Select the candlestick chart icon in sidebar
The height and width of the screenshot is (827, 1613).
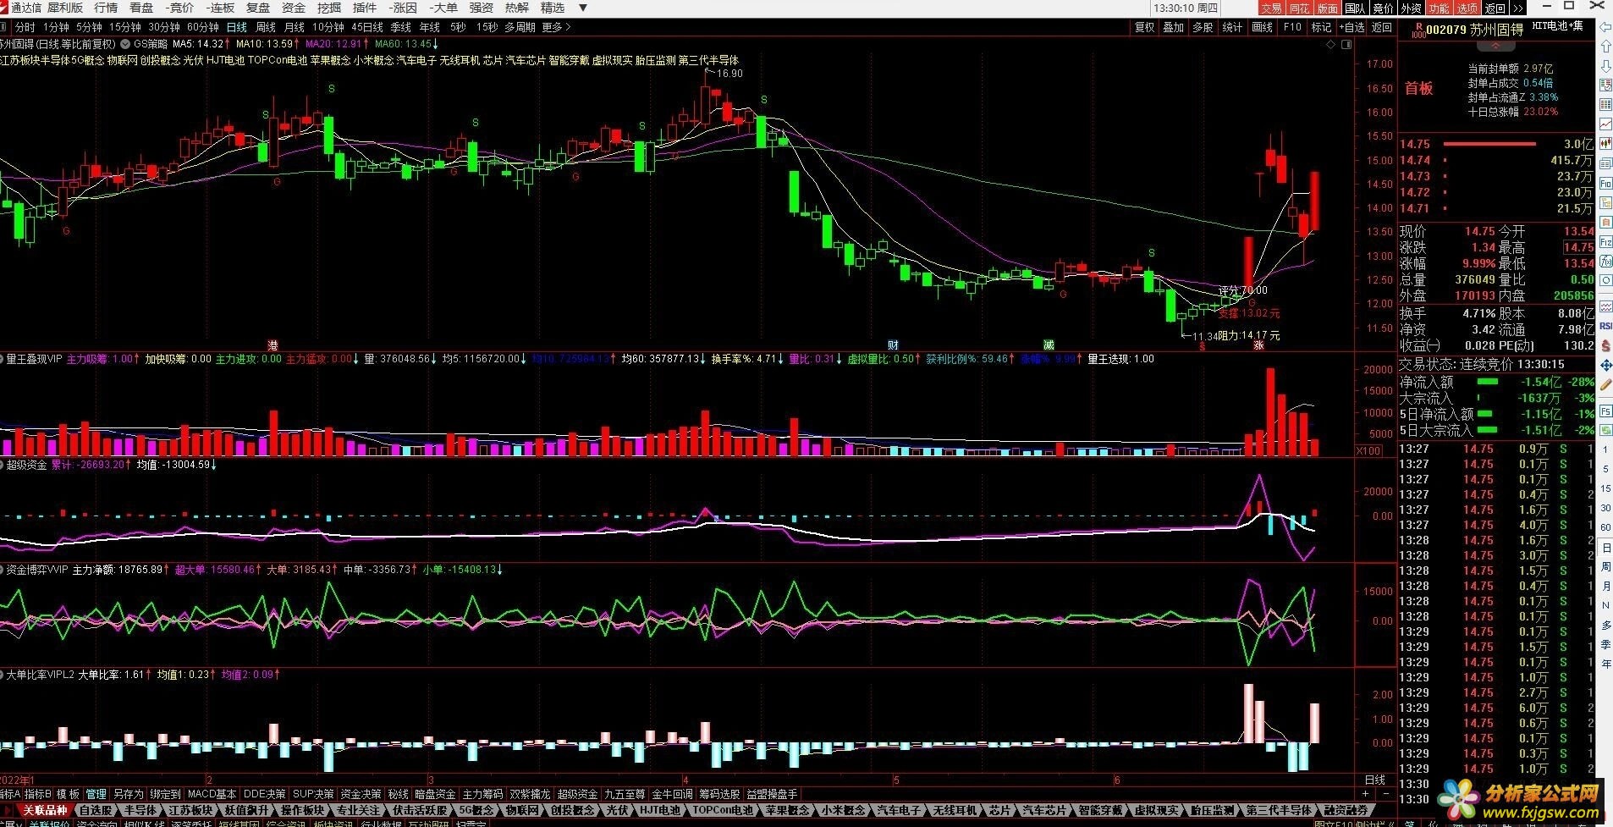[1606, 144]
